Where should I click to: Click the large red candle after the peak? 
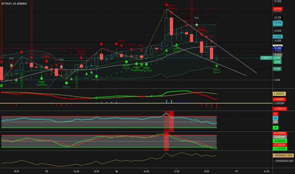pos(171,26)
